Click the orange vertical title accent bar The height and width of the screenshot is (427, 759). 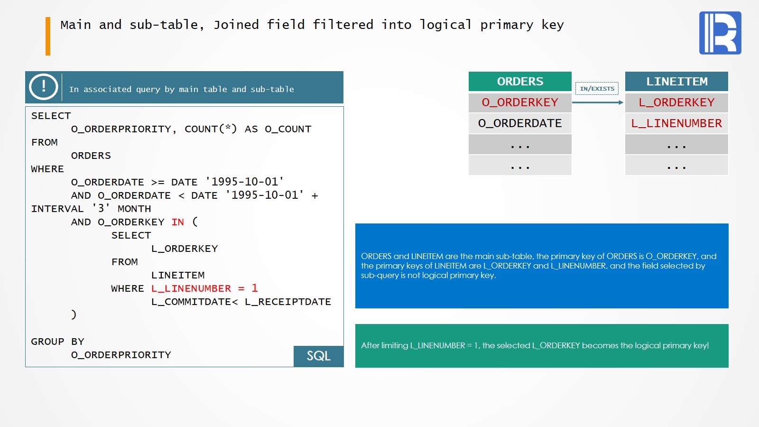[x=48, y=36]
